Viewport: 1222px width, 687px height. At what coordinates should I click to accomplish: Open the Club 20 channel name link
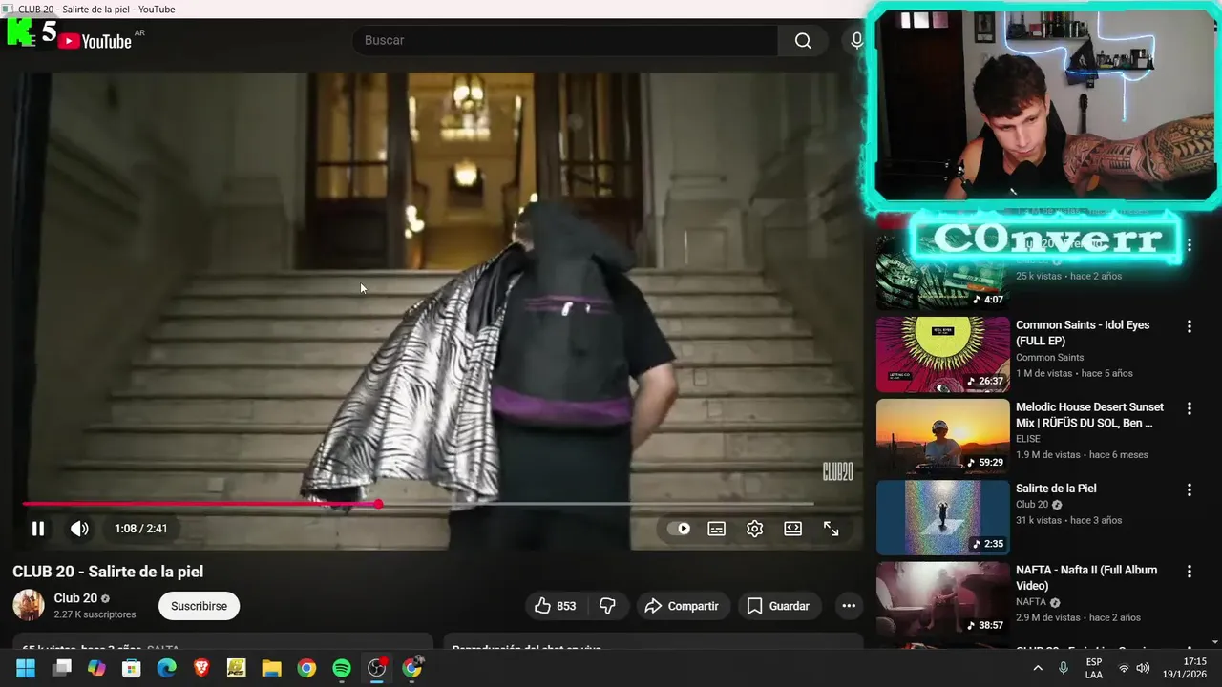[75, 598]
